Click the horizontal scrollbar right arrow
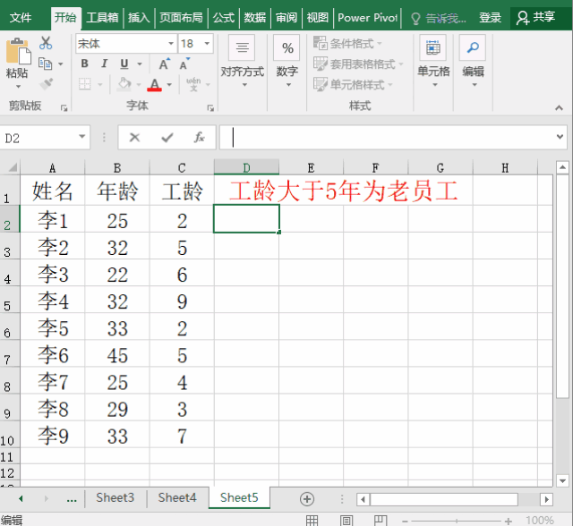 (x=546, y=499)
